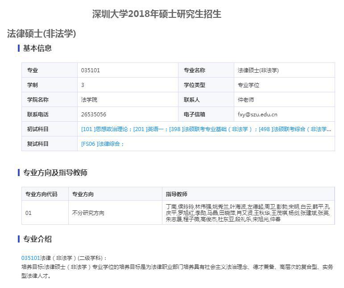The image size is (344, 288).
Task: Click the 指导教师 column header
Action: point(249,194)
